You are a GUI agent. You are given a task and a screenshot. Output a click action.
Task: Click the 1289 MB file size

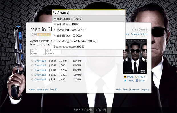coord(77,70)
